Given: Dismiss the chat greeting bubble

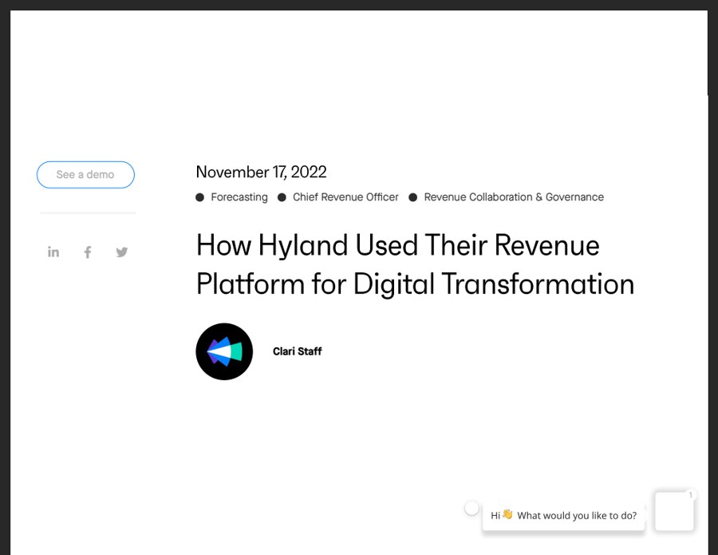Looking at the screenshot, I should point(471,508).
